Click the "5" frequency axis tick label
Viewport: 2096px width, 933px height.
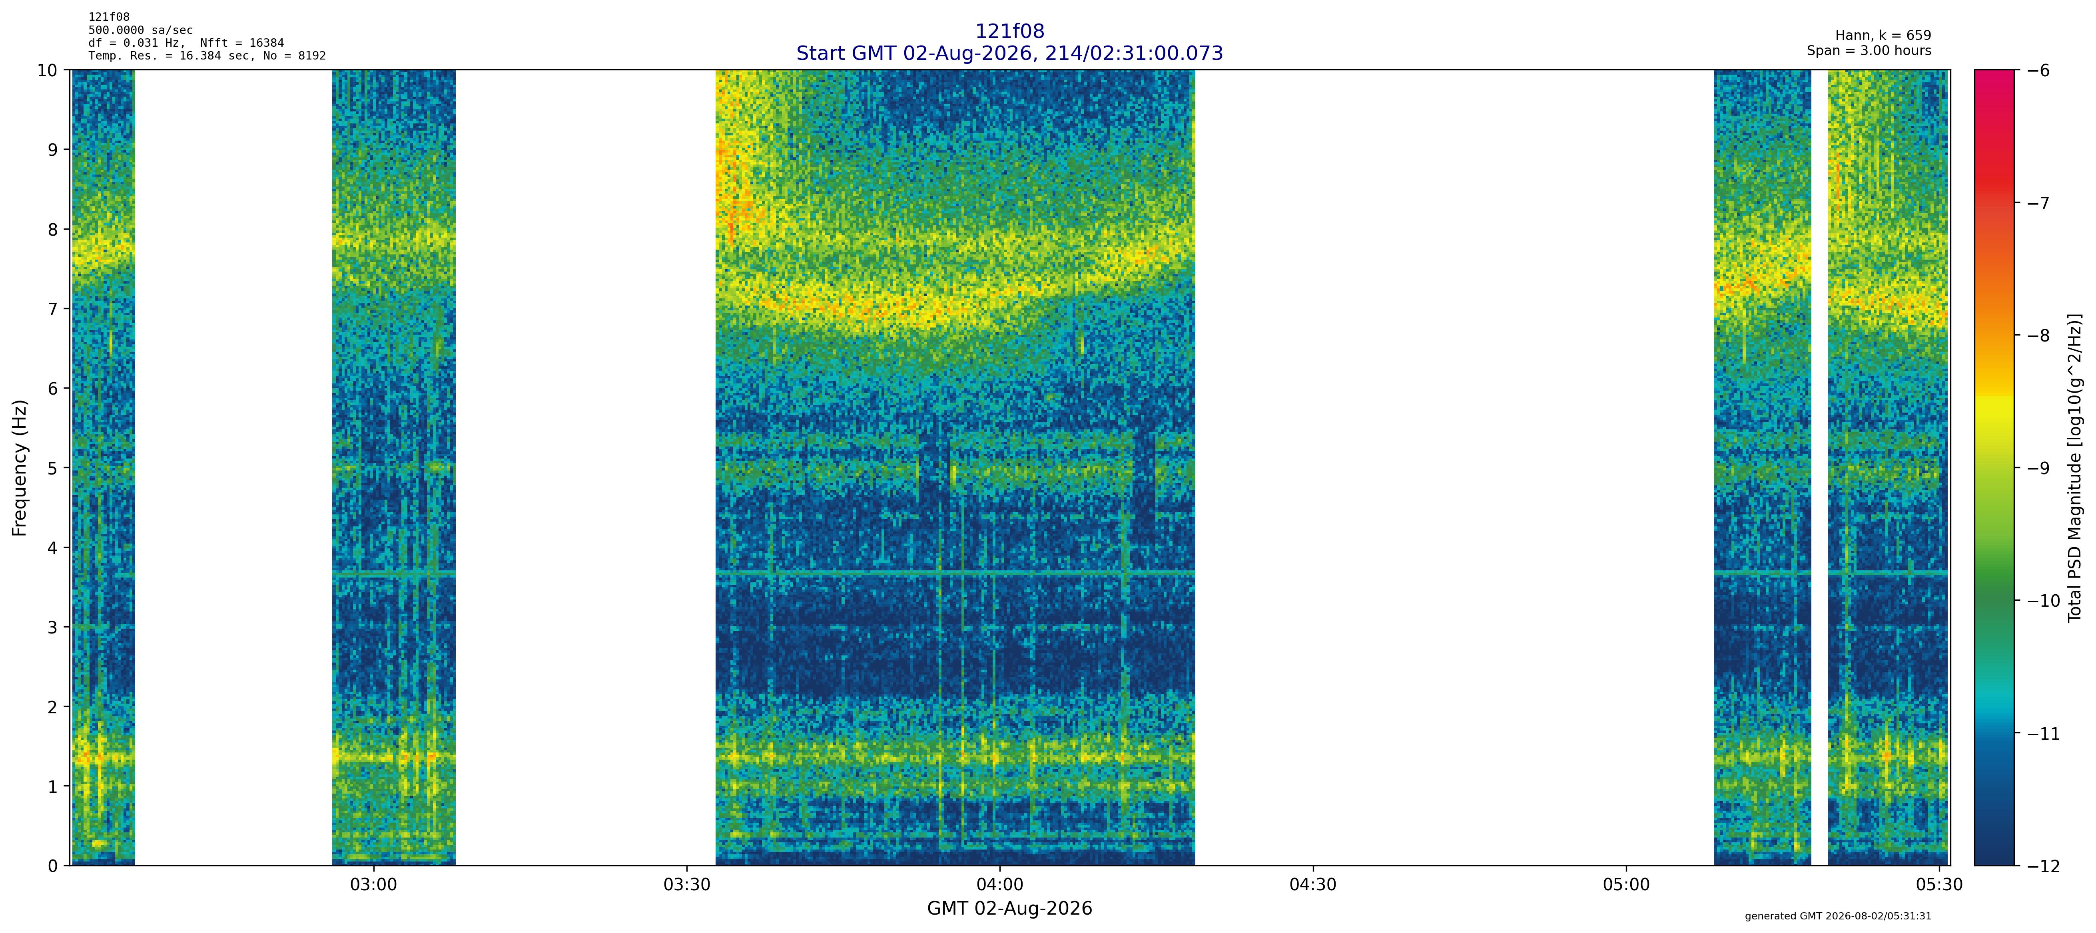click(54, 468)
